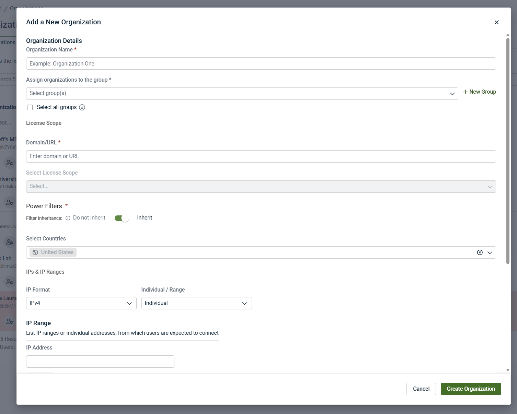Click the United States country tag
This screenshot has height=414, width=517.
coord(53,252)
